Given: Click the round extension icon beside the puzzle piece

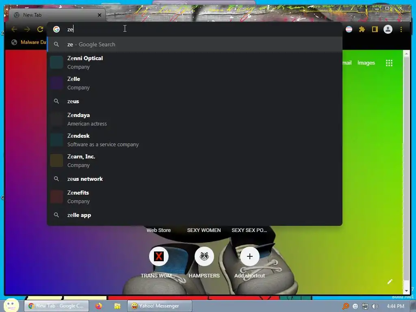Looking at the screenshot, I should click(x=349, y=29).
